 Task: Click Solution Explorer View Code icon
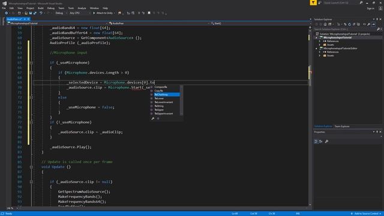pos(364,24)
